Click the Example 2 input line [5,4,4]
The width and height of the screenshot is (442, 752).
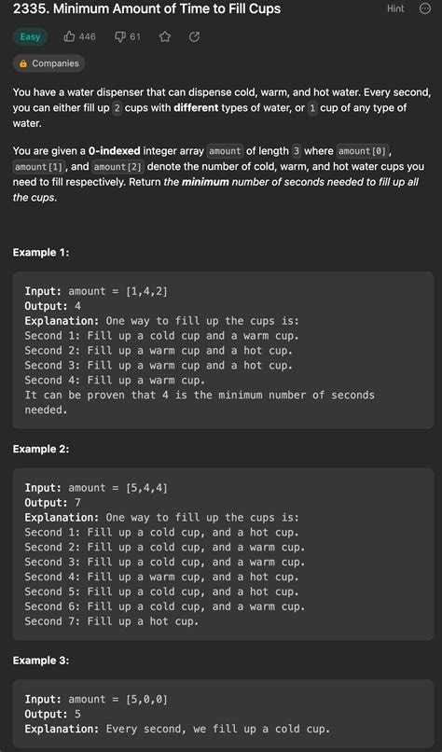[x=96, y=488]
